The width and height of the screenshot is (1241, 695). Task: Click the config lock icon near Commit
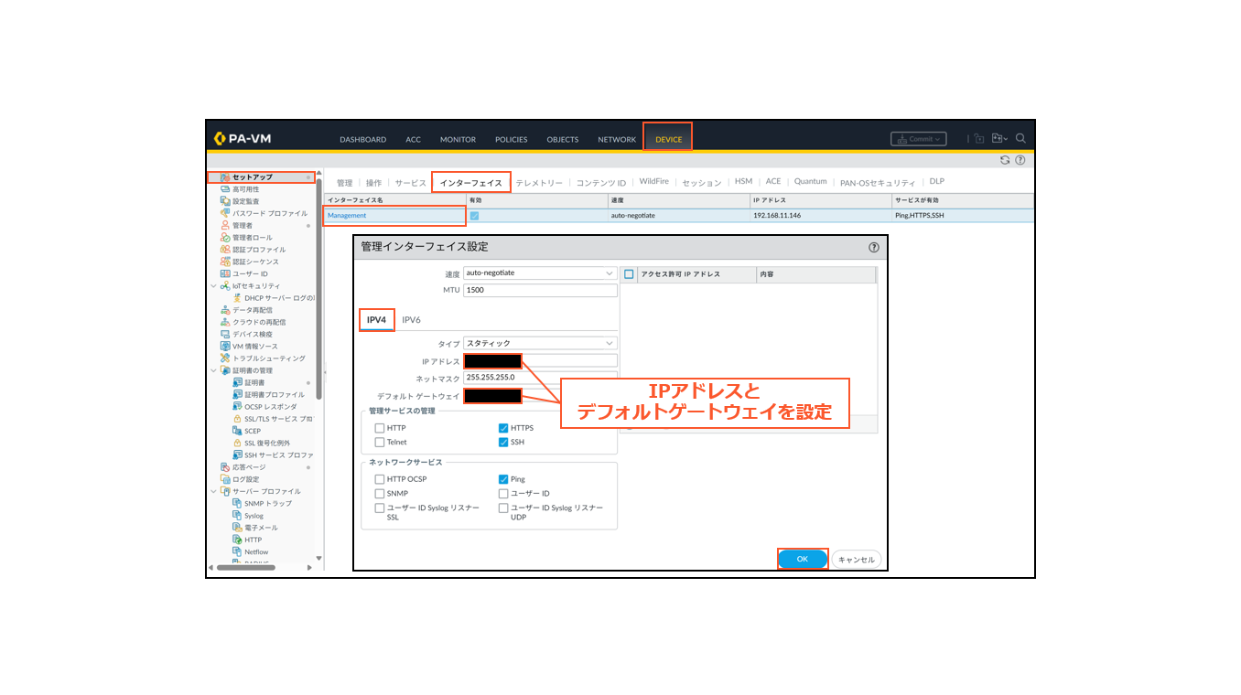pos(978,138)
